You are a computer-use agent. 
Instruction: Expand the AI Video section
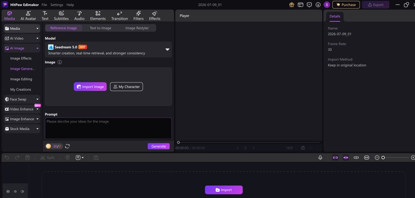point(22,38)
